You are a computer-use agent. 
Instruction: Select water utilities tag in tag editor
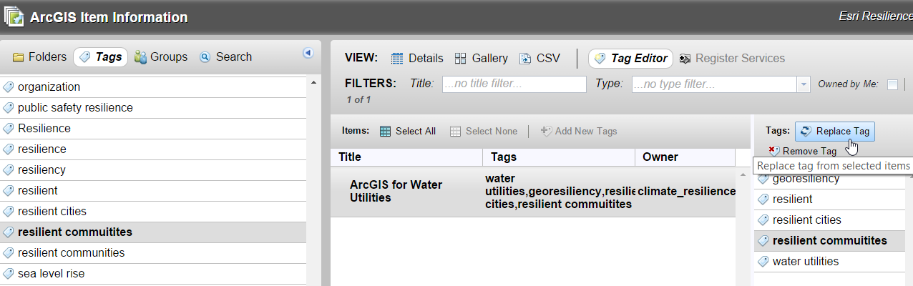coord(806,262)
